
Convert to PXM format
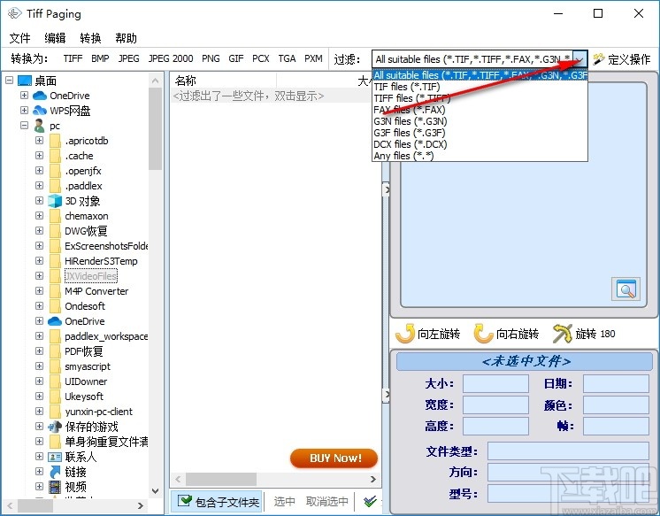pyautogui.click(x=313, y=58)
